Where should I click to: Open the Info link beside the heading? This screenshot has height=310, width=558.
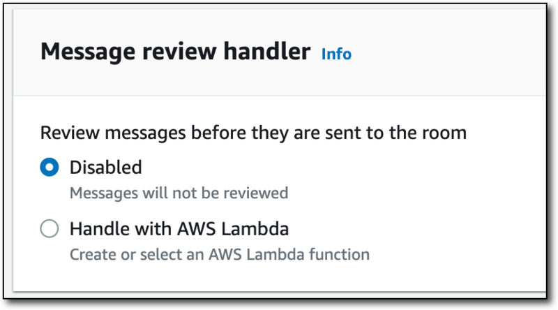click(336, 54)
